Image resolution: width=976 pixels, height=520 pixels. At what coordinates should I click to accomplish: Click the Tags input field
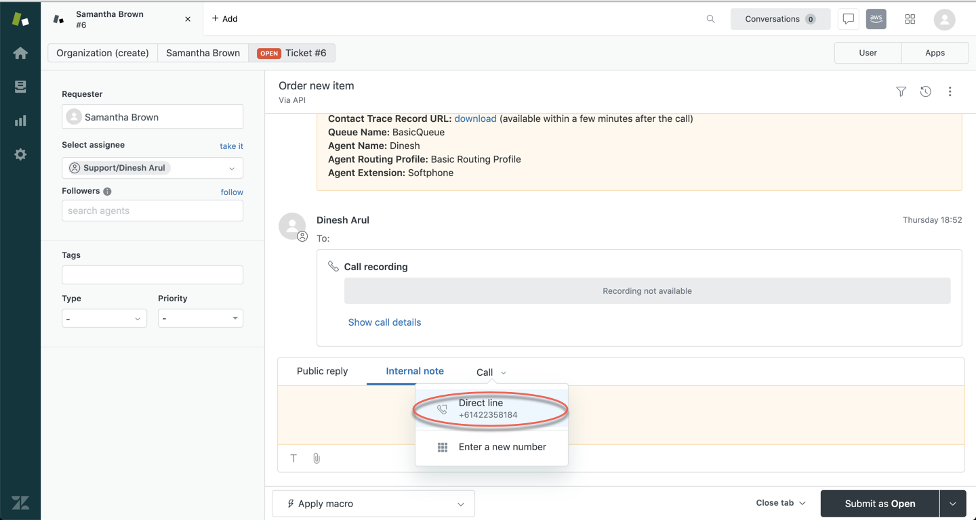point(152,275)
